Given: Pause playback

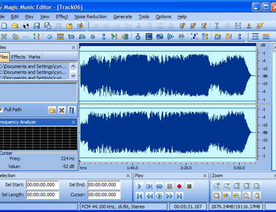Looking at the screenshot, I should click(x=169, y=186).
